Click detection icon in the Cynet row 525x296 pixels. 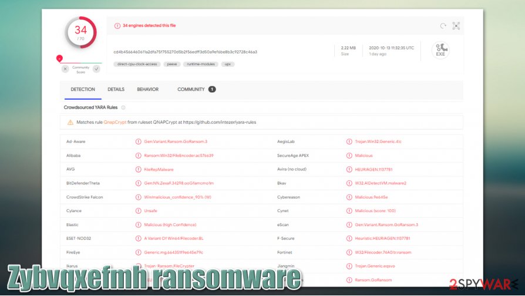coord(349,211)
